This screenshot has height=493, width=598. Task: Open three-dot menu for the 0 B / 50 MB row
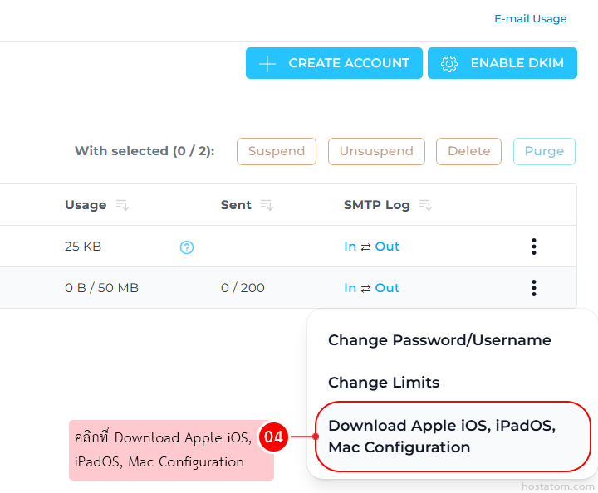coord(534,288)
